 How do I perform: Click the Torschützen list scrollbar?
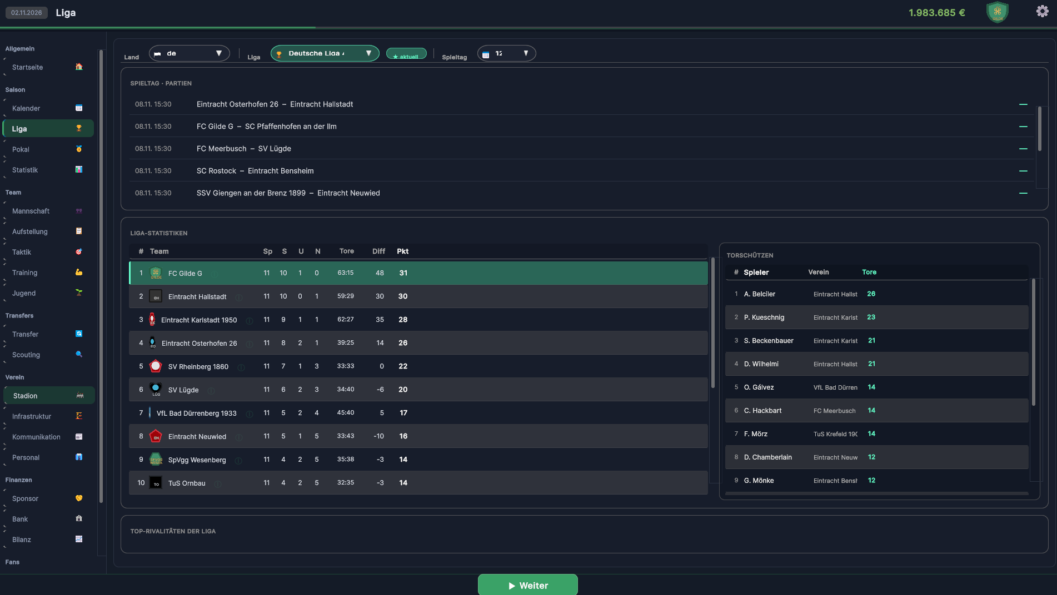[1034, 342]
